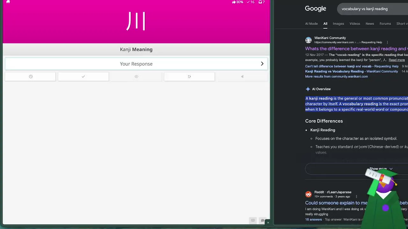The width and height of the screenshot is (408, 229).
Task: Click the Kanji Reading bullet item
Action: coord(323,130)
